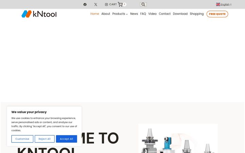Click the tool holder product image

coord(178,138)
